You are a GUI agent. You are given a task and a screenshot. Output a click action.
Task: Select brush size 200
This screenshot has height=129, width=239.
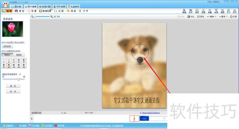point(9,66)
